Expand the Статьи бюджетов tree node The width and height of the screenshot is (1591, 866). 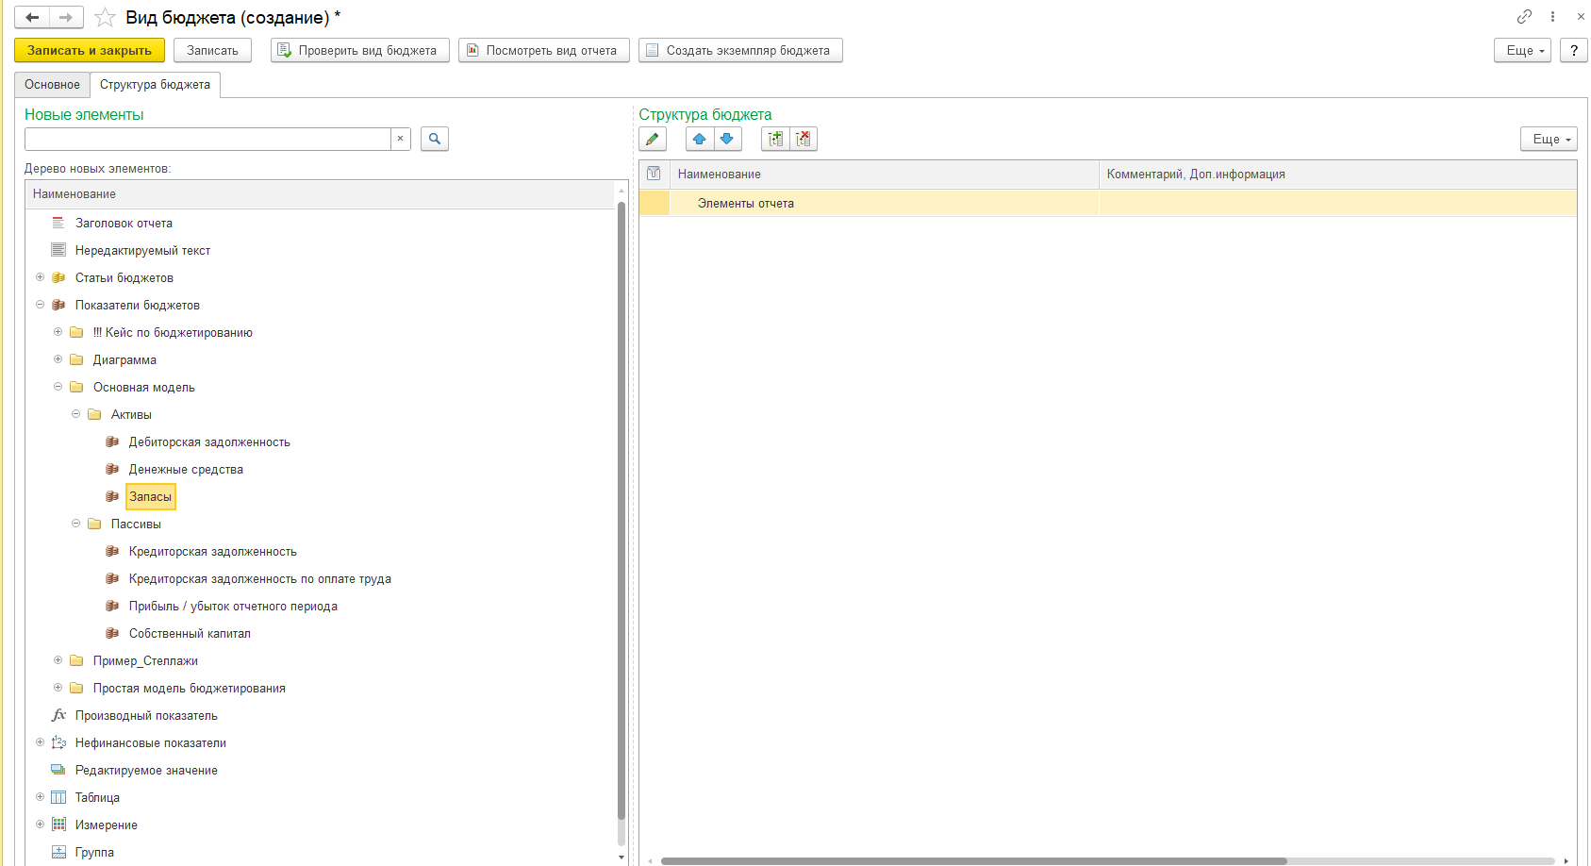pyautogui.click(x=40, y=277)
